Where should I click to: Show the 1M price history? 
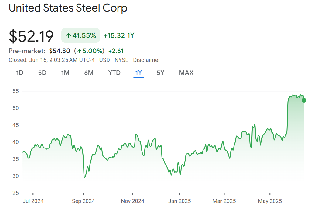65,73
